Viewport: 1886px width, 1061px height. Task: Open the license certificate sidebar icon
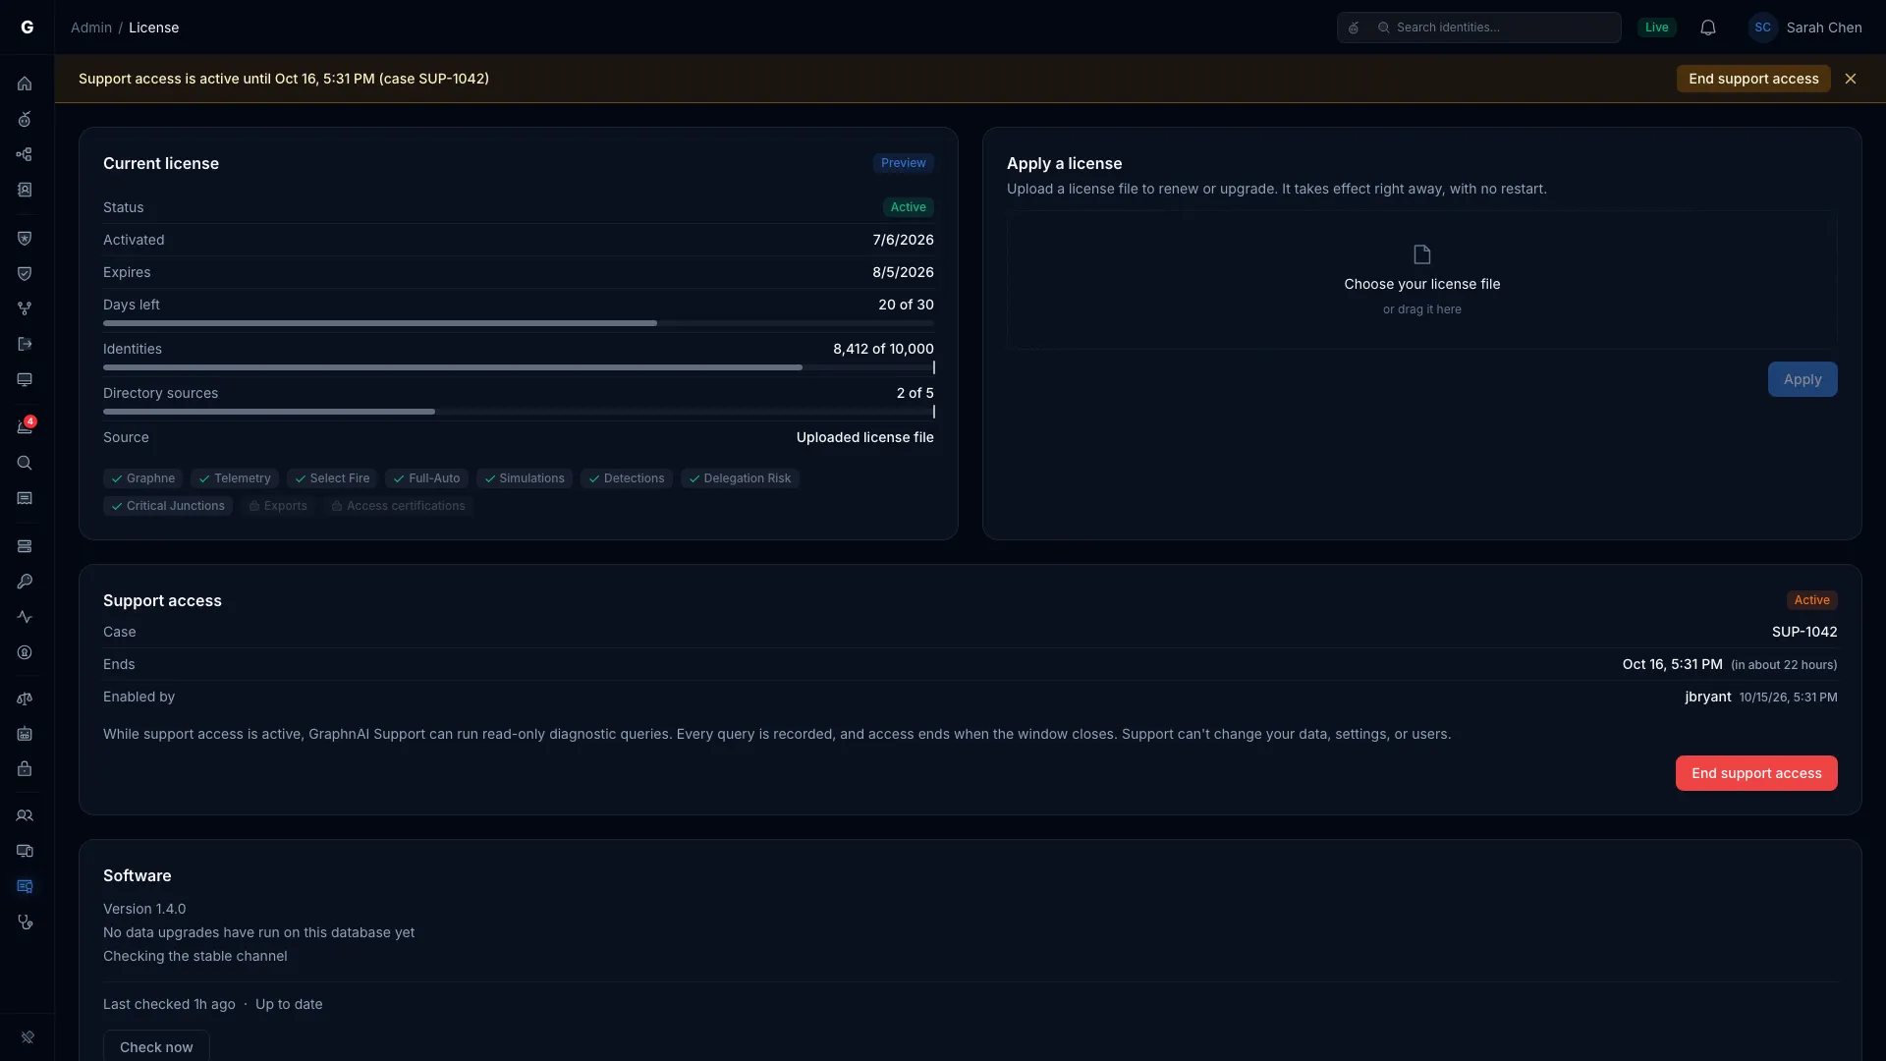pyautogui.click(x=25, y=886)
